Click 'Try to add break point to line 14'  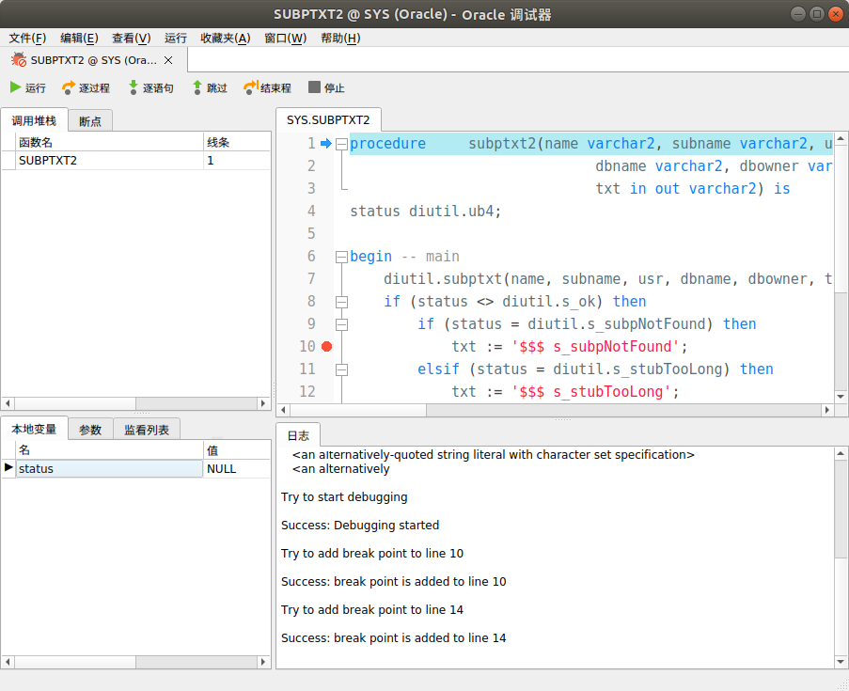pyautogui.click(x=372, y=610)
